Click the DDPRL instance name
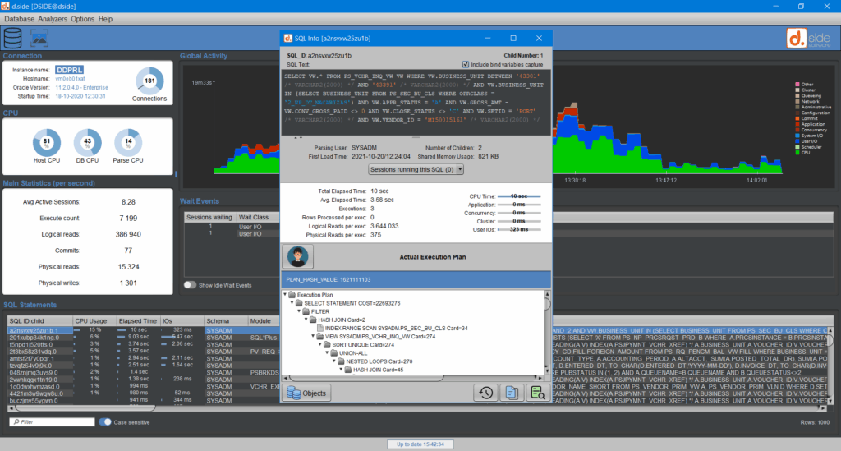The width and height of the screenshot is (841, 451). tap(70, 70)
